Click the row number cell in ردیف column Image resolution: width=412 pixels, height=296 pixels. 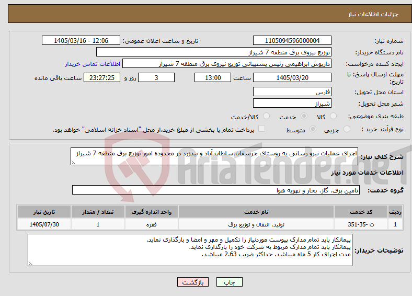point(395,224)
